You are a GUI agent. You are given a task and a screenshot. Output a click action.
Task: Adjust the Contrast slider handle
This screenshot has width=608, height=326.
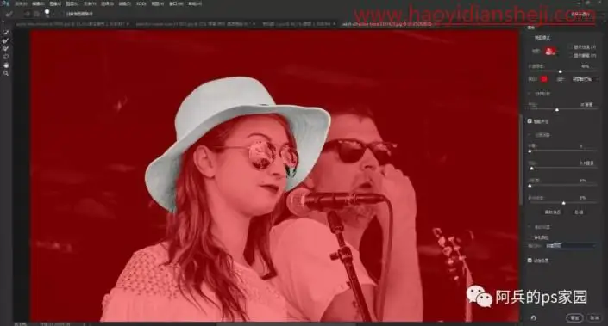point(530,186)
